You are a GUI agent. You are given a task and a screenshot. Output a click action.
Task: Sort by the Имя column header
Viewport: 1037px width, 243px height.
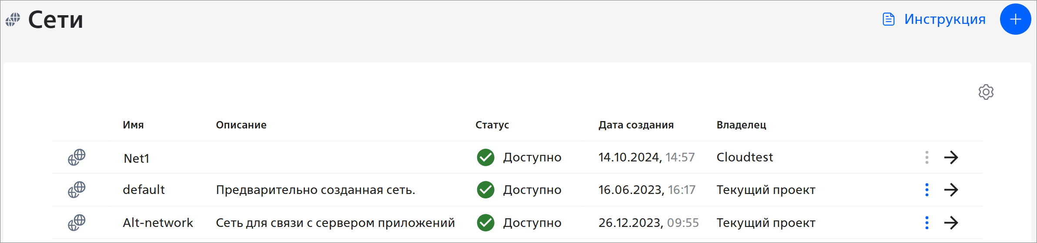pos(133,125)
